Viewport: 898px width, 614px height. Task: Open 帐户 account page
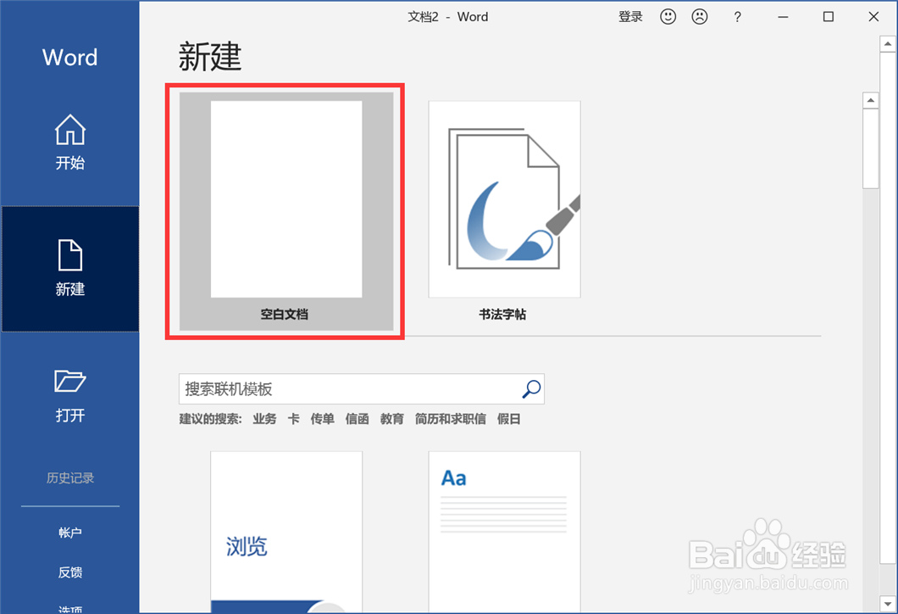pyautogui.click(x=69, y=533)
